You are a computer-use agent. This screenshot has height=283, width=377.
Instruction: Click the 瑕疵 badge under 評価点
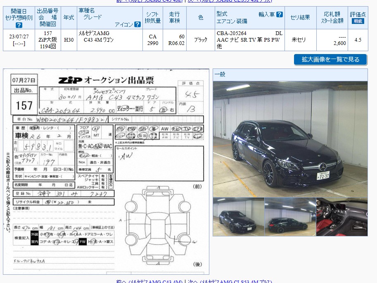click(x=358, y=21)
